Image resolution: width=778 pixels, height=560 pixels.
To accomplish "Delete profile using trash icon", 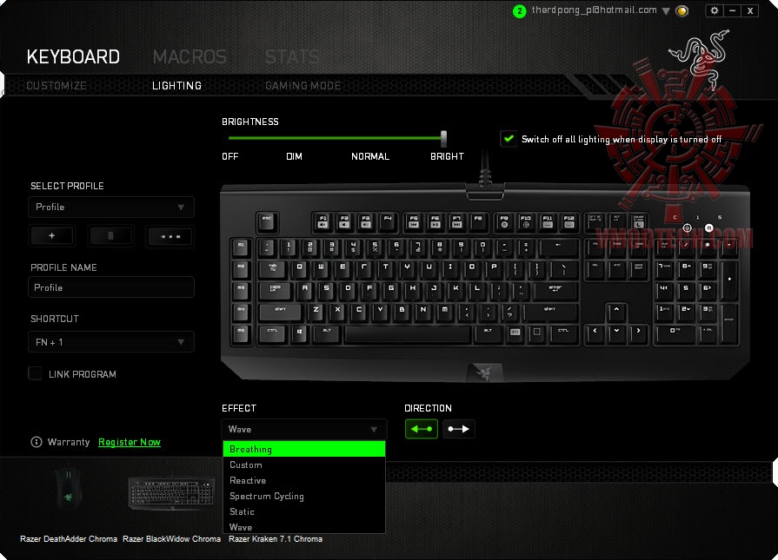I will coord(110,236).
